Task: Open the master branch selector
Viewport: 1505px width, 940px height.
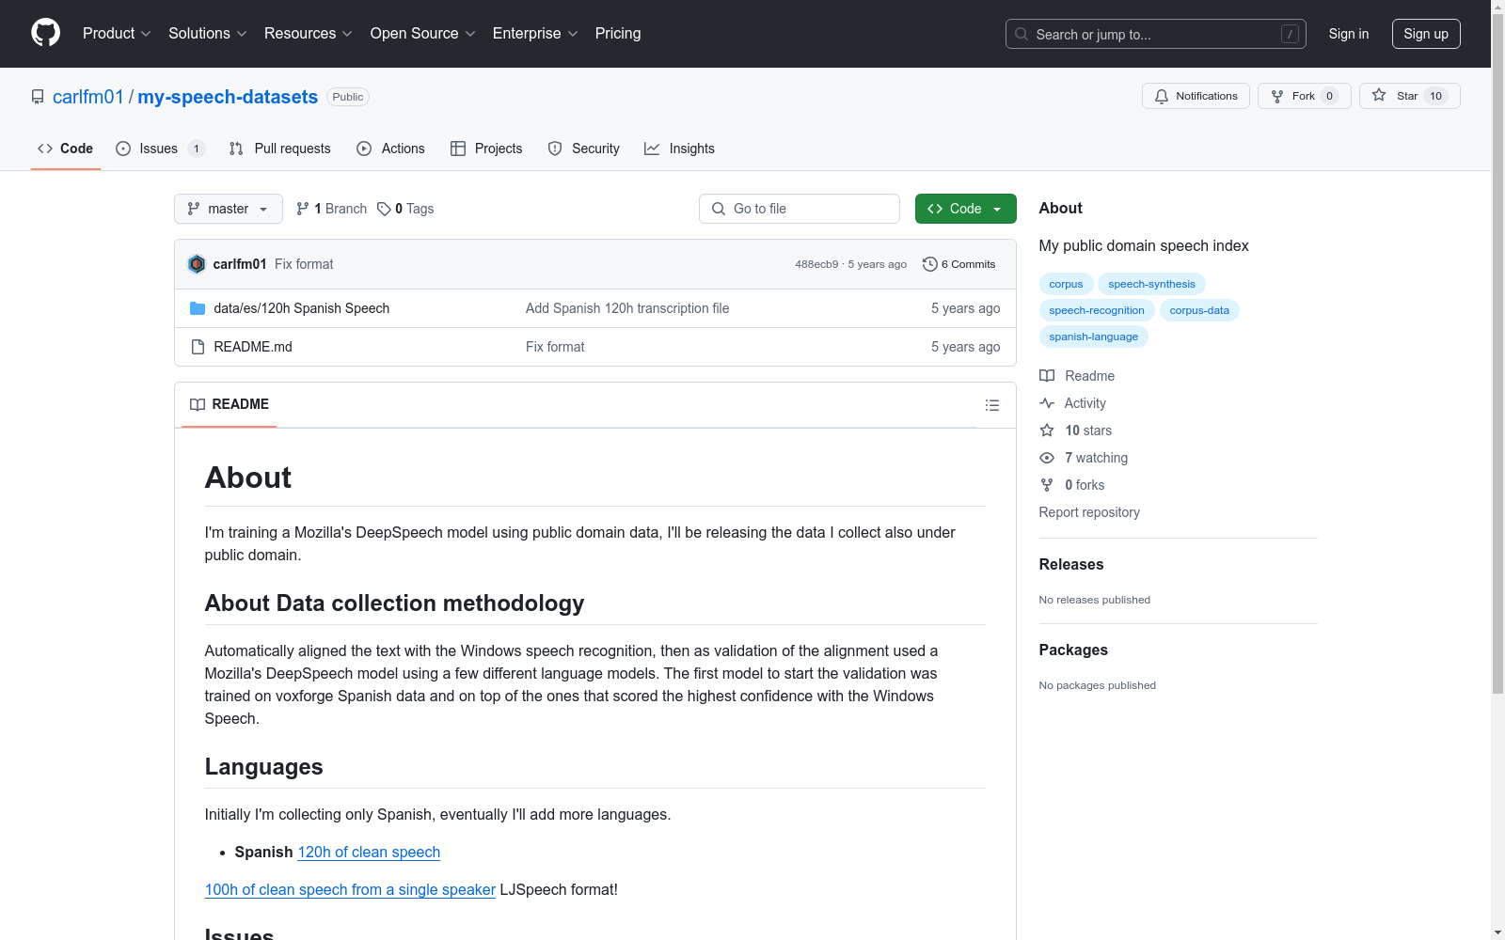Action: tap(229, 209)
